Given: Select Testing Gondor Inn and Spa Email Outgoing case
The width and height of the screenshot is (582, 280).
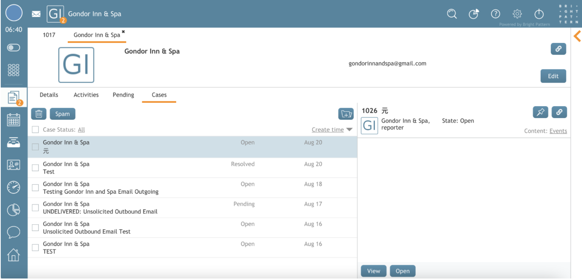Looking at the screenshot, I should click(192, 188).
